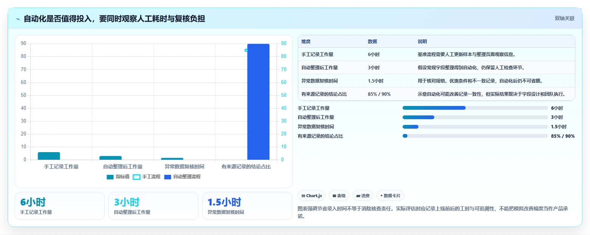Click the small icon before the panel title
Screen dimensions: 590x235
18,19
